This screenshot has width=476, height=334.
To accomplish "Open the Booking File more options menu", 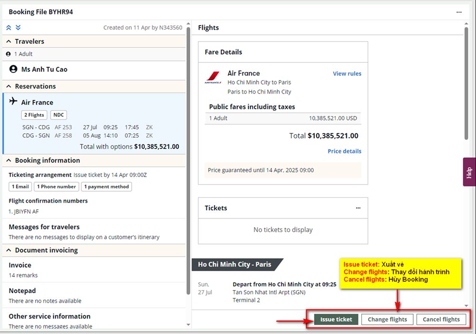I will (459, 12).
